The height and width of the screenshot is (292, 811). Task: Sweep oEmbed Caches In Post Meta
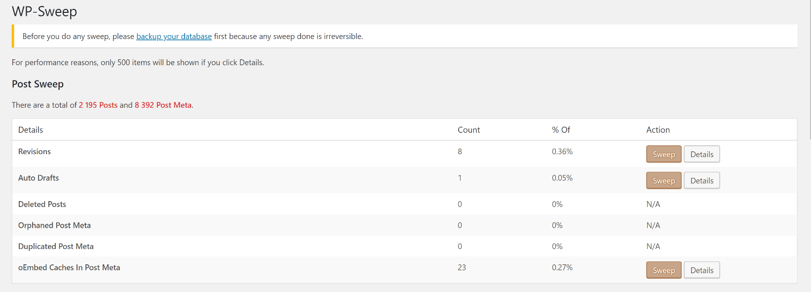pyautogui.click(x=663, y=270)
